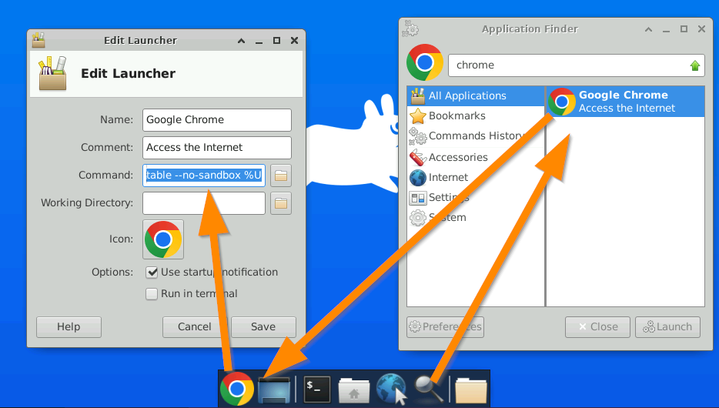Click the green arrow in Application Finder search
Viewport: 719px width, 408px height.
(x=694, y=65)
